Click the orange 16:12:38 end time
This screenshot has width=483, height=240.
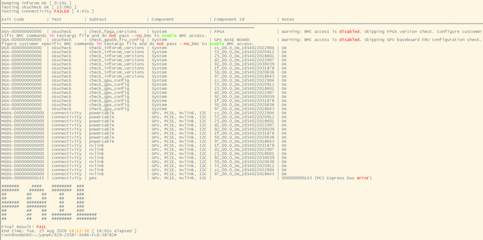pos(79,231)
